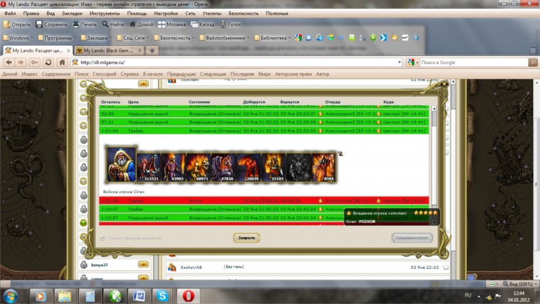This screenshot has height=304, width=540.
Task: Open the Настройки menu
Action: point(166,14)
